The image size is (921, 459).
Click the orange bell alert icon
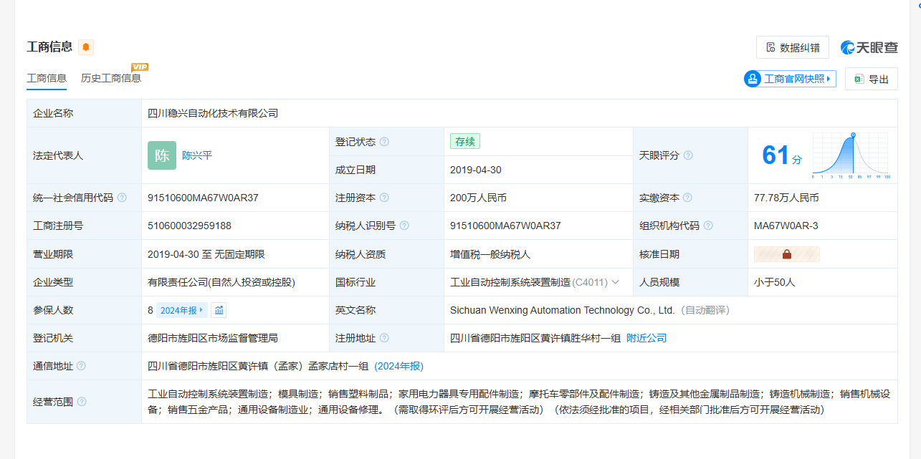[x=86, y=47]
